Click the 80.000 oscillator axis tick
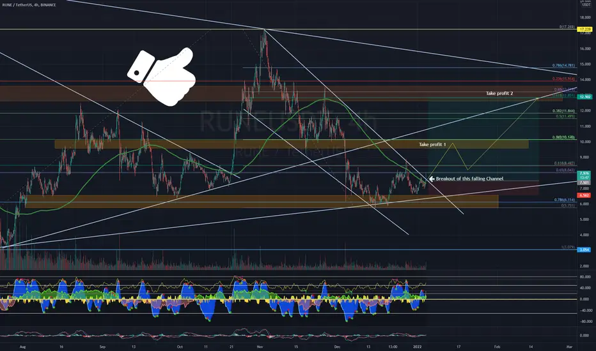 point(585,277)
